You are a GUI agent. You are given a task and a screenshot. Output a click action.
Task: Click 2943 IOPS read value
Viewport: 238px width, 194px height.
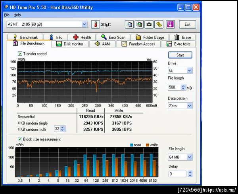click(x=93, y=123)
